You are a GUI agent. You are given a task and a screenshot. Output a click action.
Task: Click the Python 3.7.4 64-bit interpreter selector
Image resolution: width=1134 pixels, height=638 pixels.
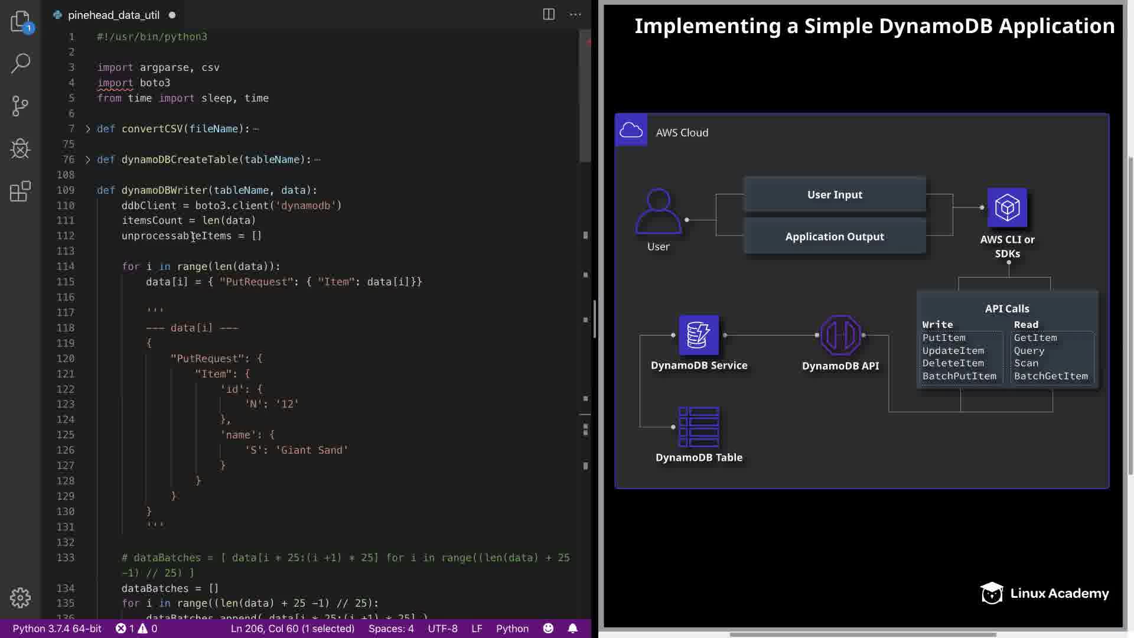tap(57, 629)
